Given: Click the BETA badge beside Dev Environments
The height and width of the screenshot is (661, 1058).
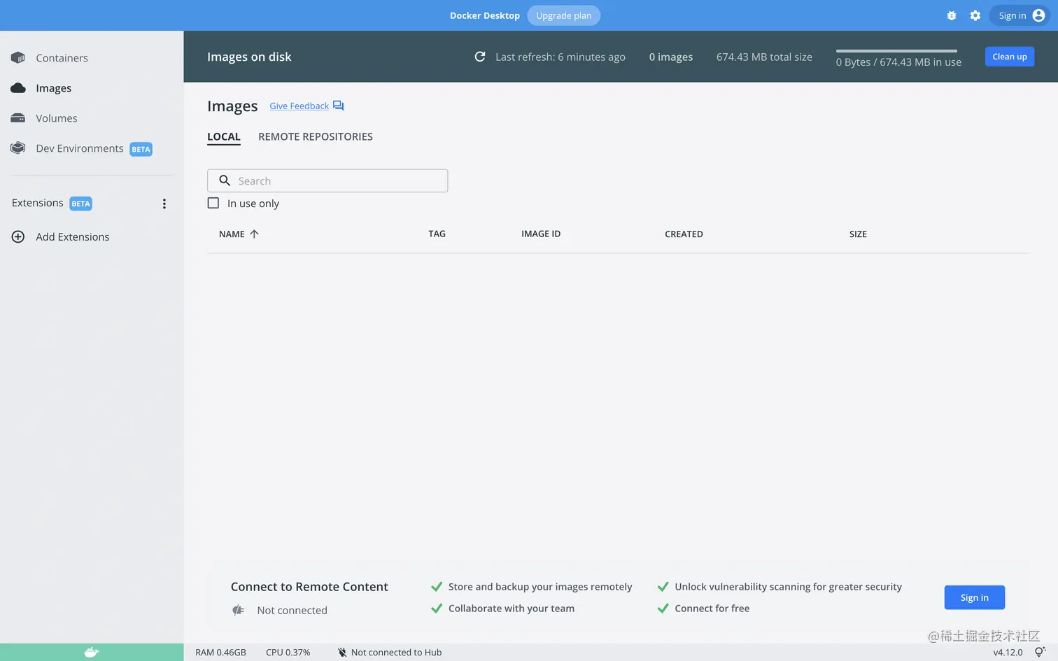Looking at the screenshot, I should [141, 149].
